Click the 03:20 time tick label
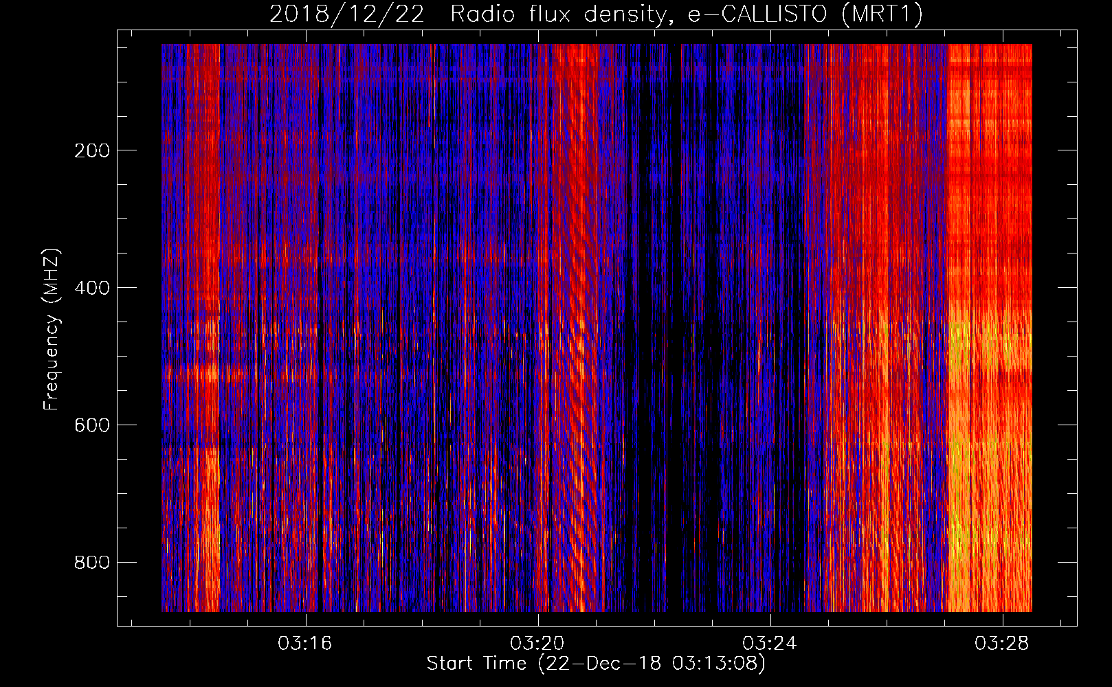Screen dimensions: 1112x687 point(537,644)
